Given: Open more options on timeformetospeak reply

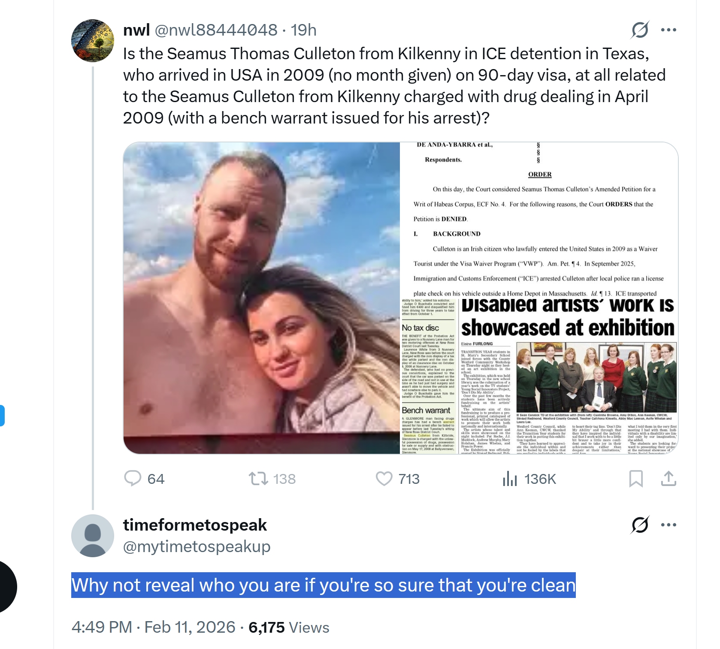Looking at the screenshot, I should point(669,525).
